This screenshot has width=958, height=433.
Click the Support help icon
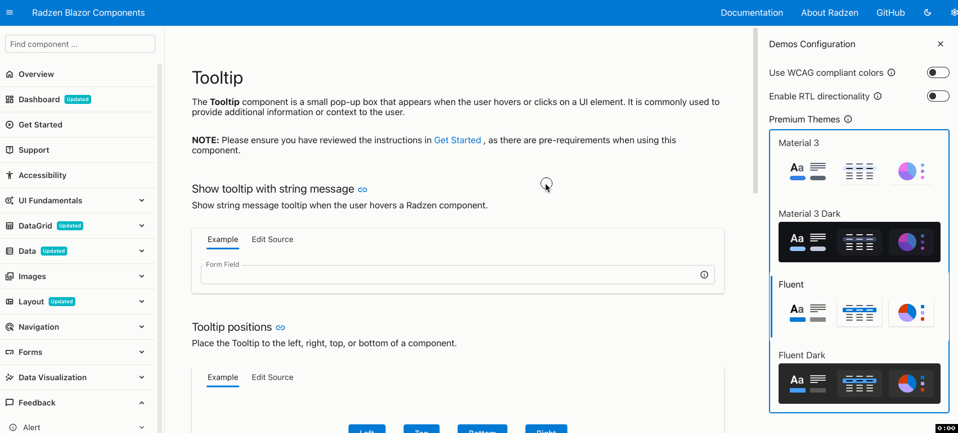click(10, 150)
